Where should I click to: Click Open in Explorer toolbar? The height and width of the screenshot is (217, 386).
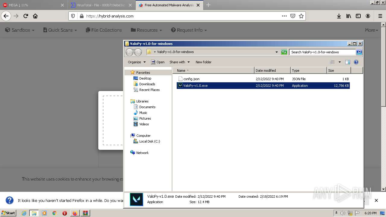click(x=158, y=62)
